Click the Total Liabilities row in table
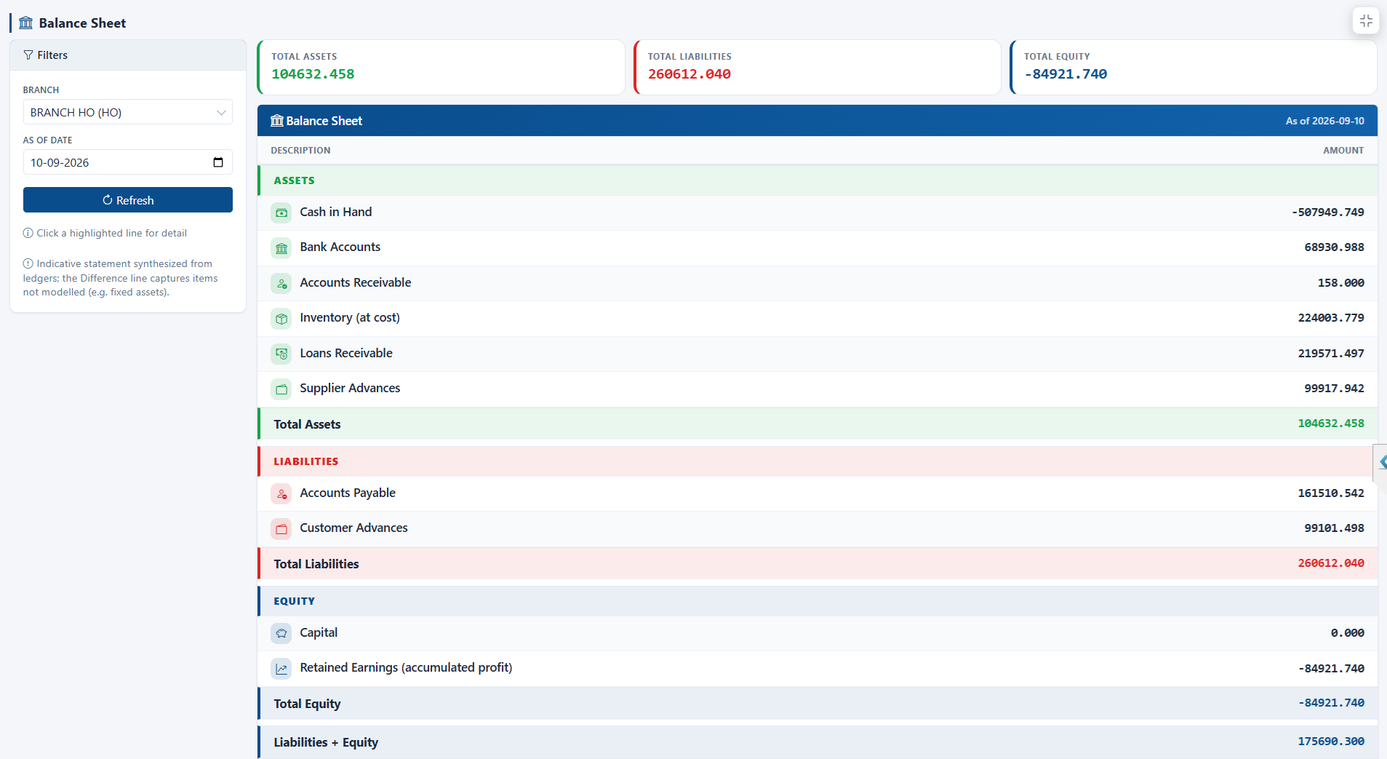 (x=818, y=563)
